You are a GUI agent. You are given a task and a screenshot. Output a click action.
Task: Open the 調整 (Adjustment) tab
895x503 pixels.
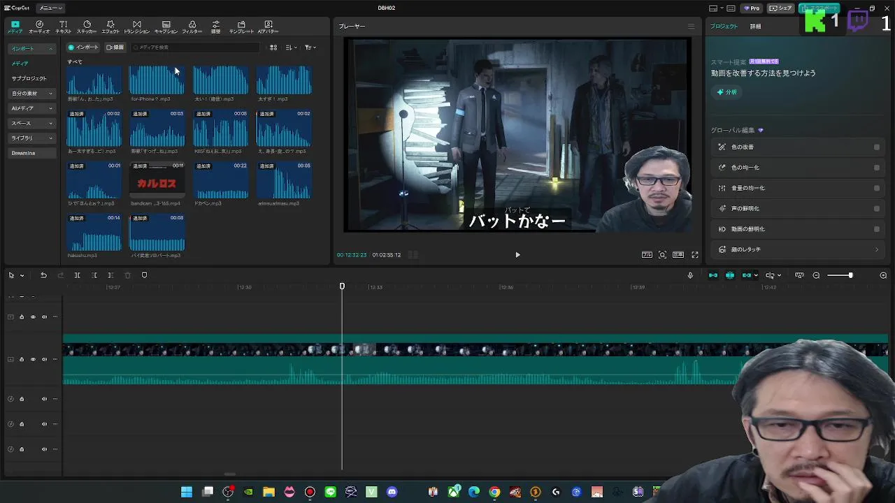click(215, 27)
